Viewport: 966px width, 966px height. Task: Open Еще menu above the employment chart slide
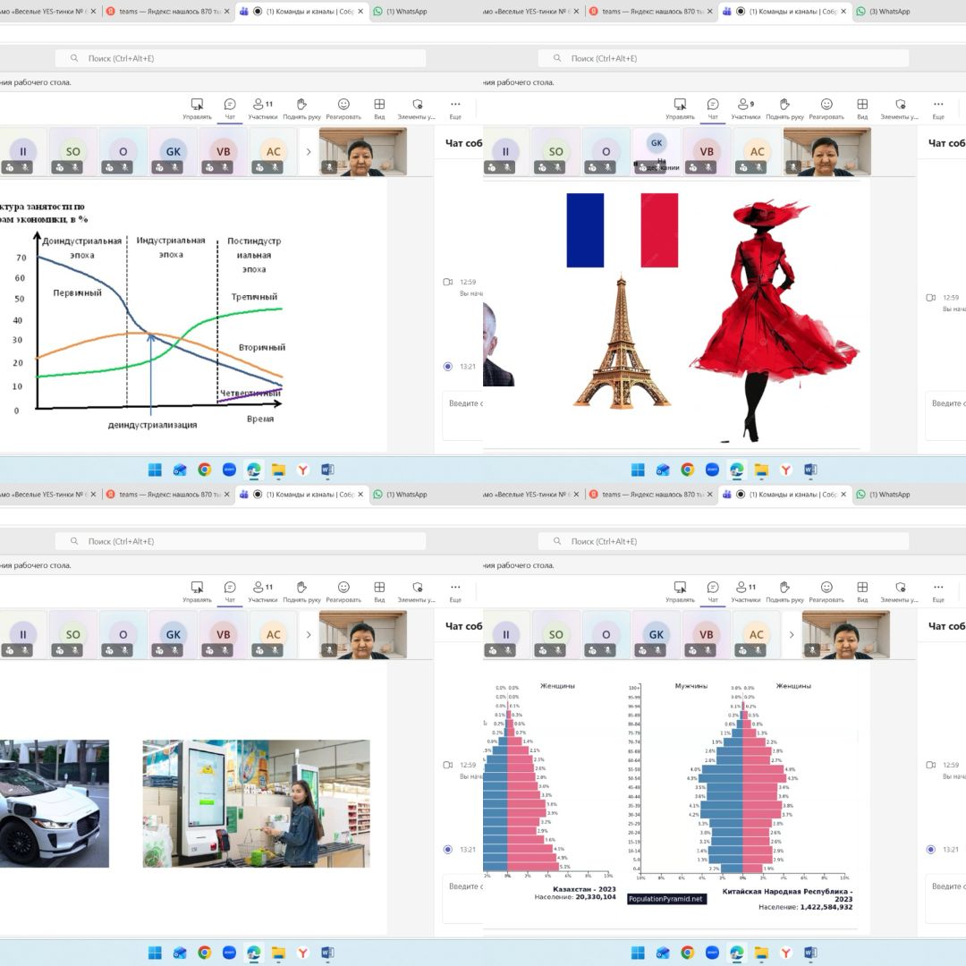click(455, 108)
